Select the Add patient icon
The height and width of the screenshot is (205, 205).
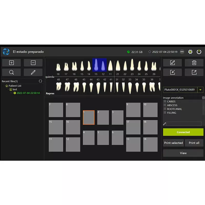pos(11,63)
